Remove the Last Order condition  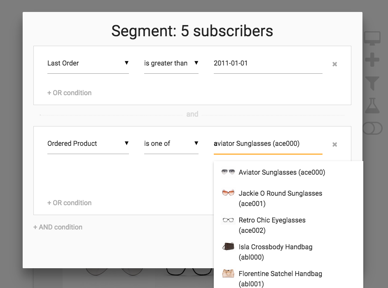click(334, 64)
